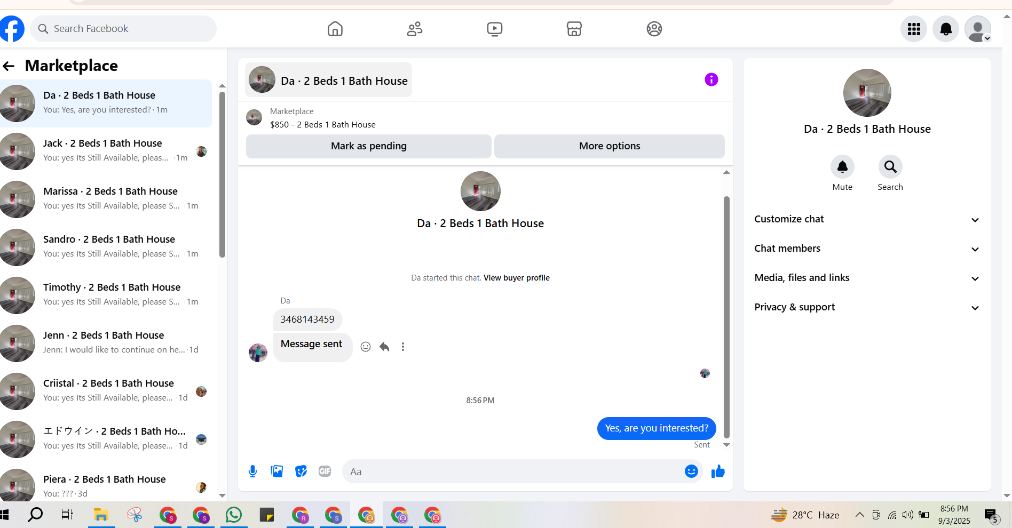The height and width of the screenshot is (528, 1012).
Task: Open the Windows notification center
Action: [992, 516]
